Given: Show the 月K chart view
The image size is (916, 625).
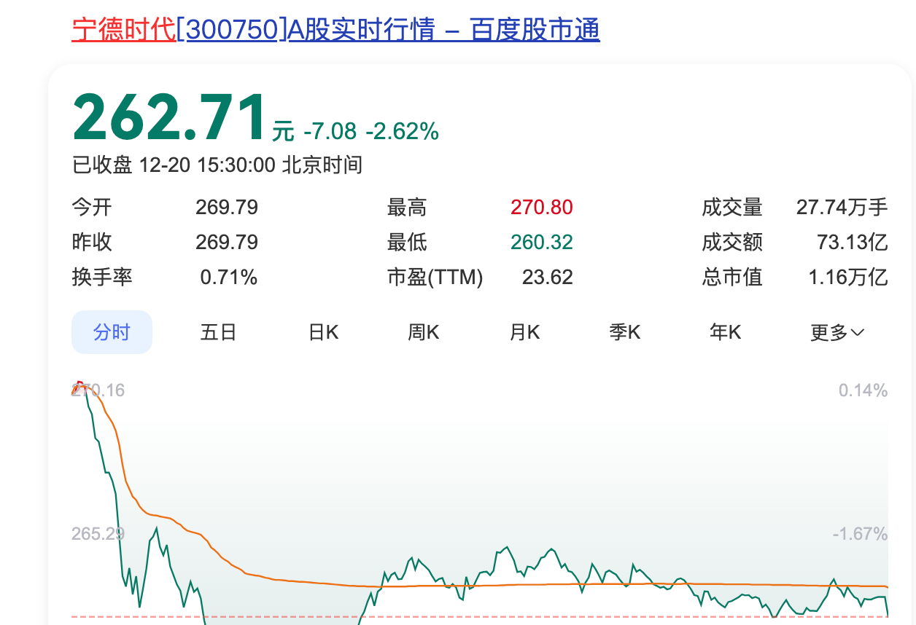Looking at the screenshot, I should (x=524, y=332).
